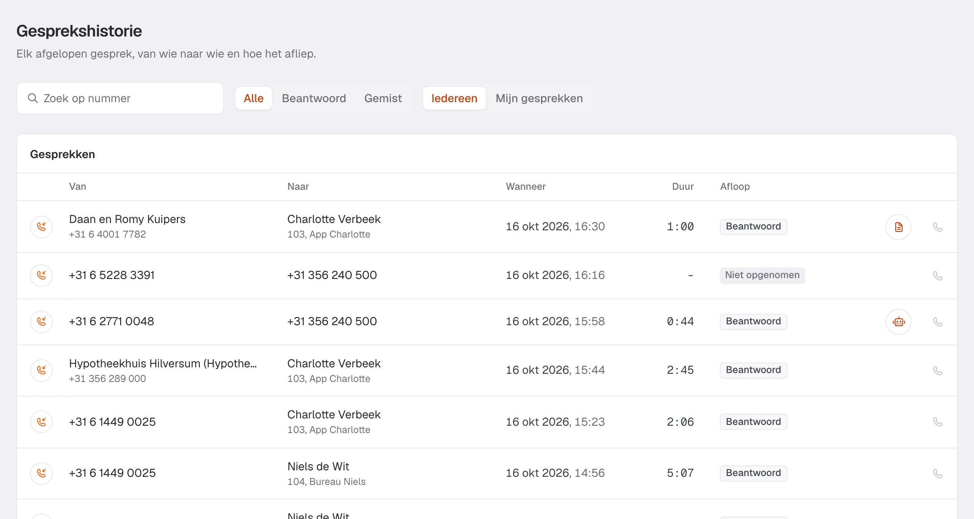
Task: Call back Daan en Romy Kuipers via phone icon
Action: pyautogui.click(x=937, y=227)
